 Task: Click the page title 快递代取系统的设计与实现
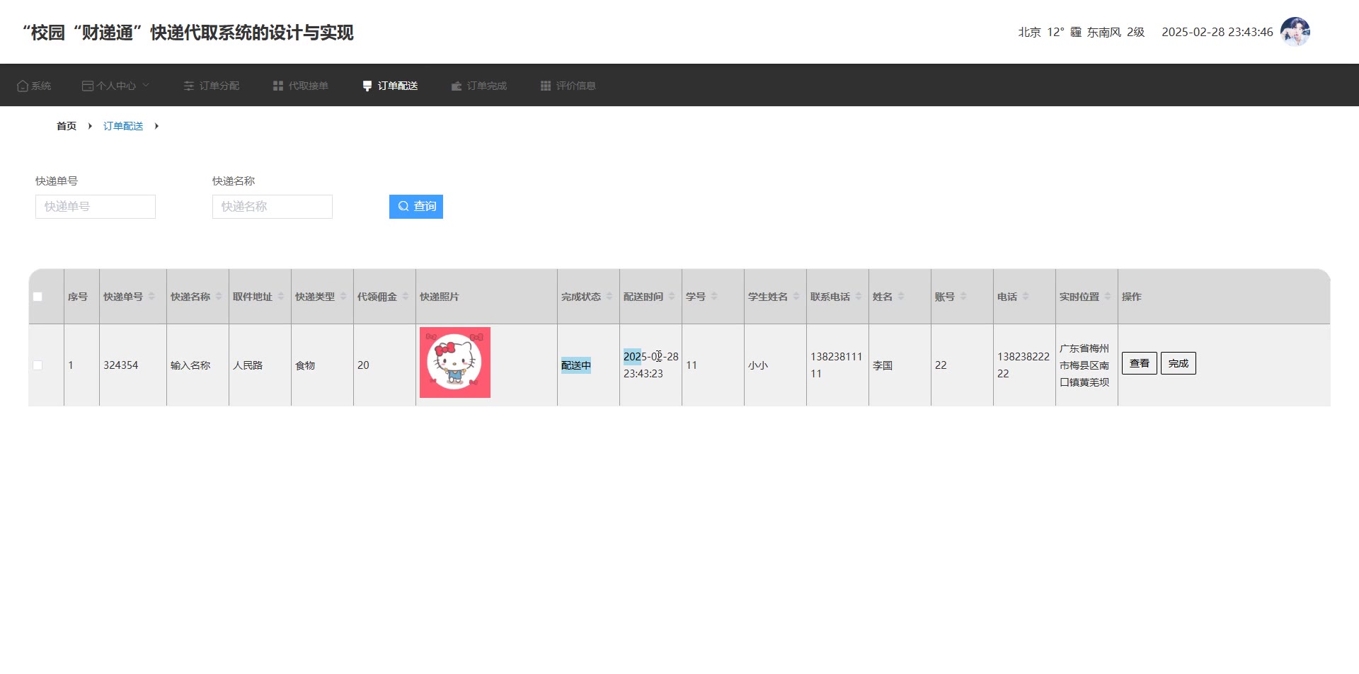[x=252, y=33]
